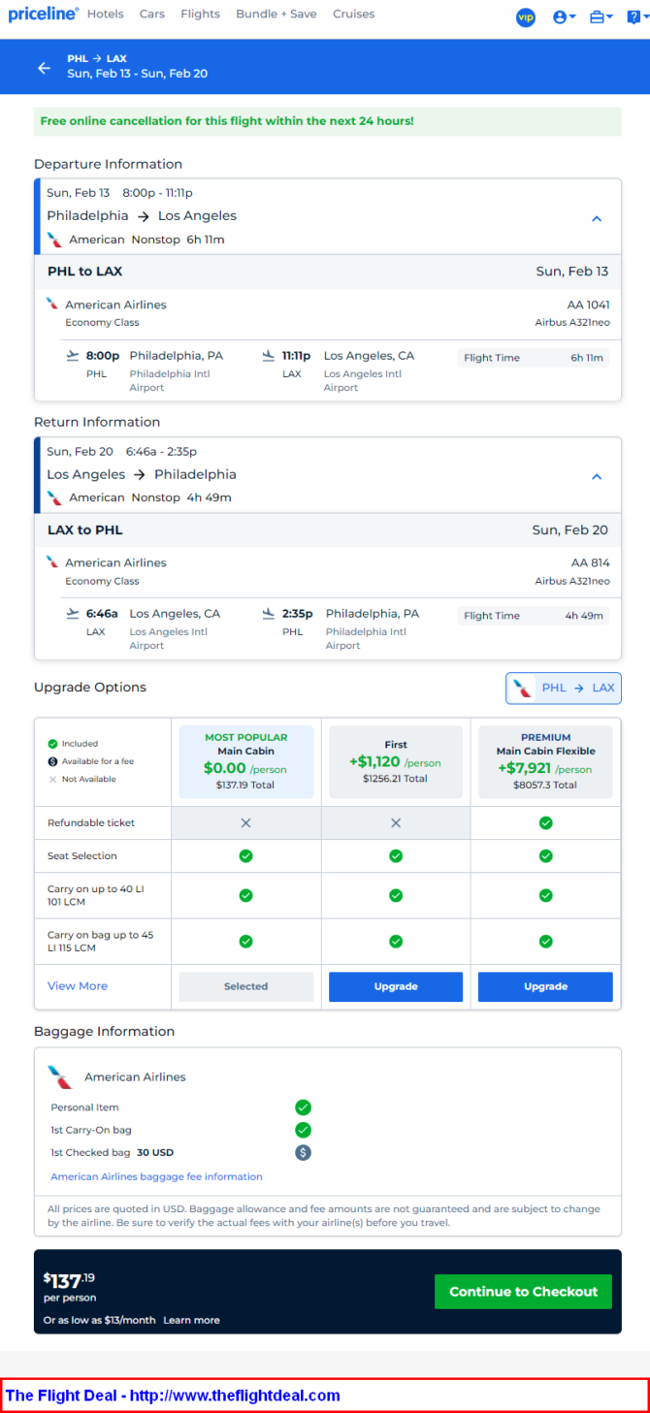Open the user account profile icon
650x1413 pixels.
tap(564, 17)
